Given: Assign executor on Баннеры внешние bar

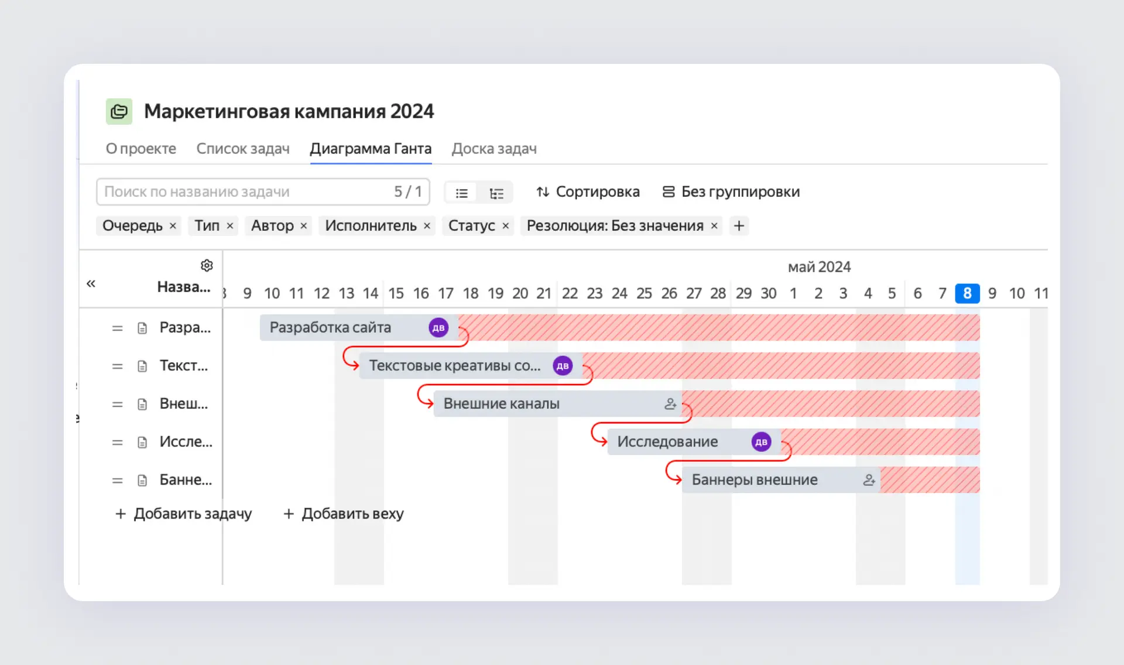Looking at the screenshot, I should pos(869,480).
